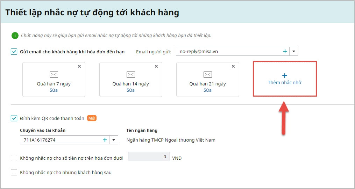Click 'Thêm nhắc nhở' to add reminder
This screenshot has height=189, width=355.
pos(285,79)
